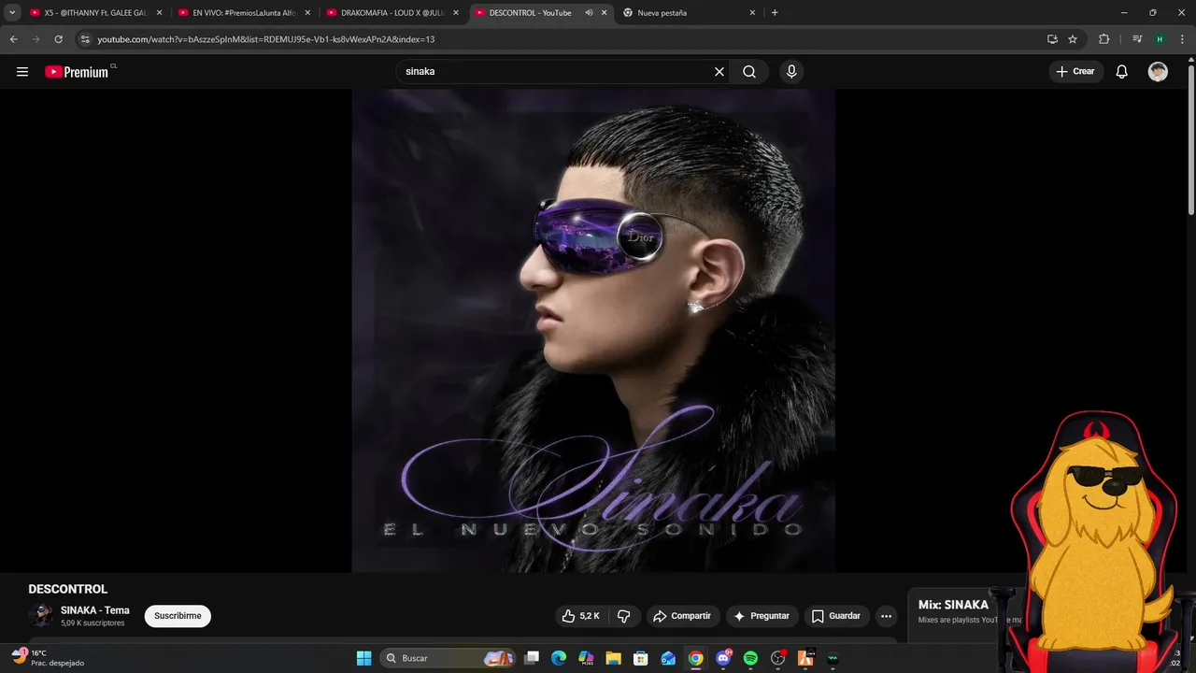This screenshot has height=673, width=1196.
Task: Open Microsoft Store from the taskbar
Action: point(640,659)
